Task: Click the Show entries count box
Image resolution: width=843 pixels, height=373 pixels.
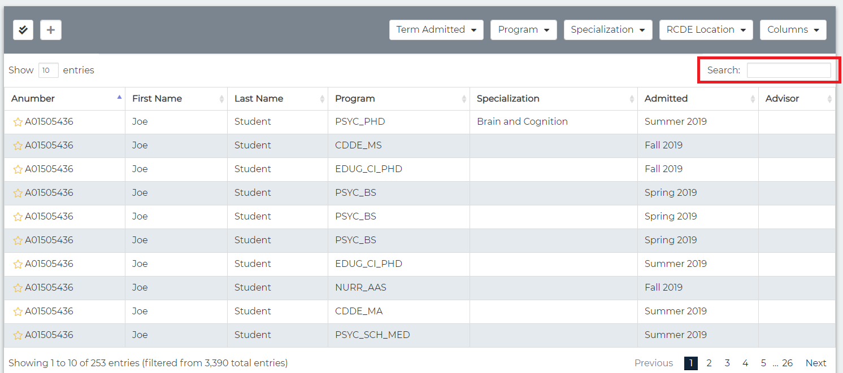Action: (48, 71)
